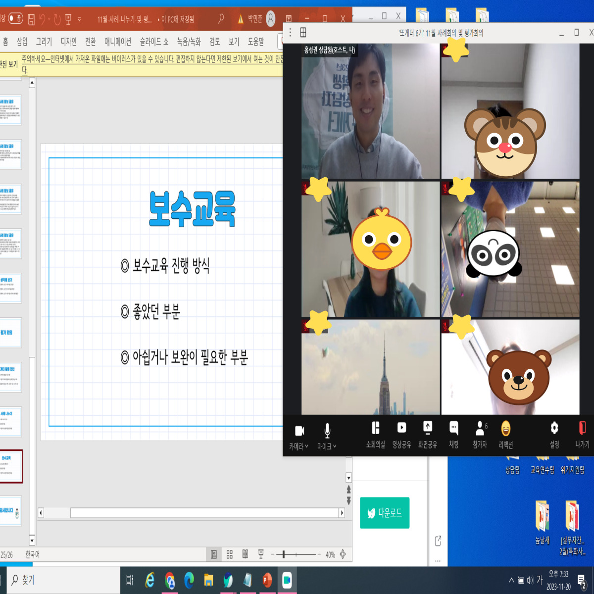Open the 애니메이션 ribbon tab
594x594 pixels.
pyautogui.click(x=118, y=42)
